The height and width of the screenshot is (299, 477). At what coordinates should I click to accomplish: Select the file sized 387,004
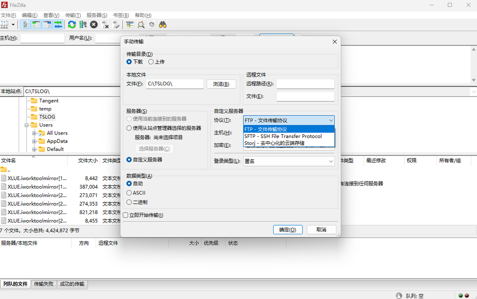pos(60,187)
